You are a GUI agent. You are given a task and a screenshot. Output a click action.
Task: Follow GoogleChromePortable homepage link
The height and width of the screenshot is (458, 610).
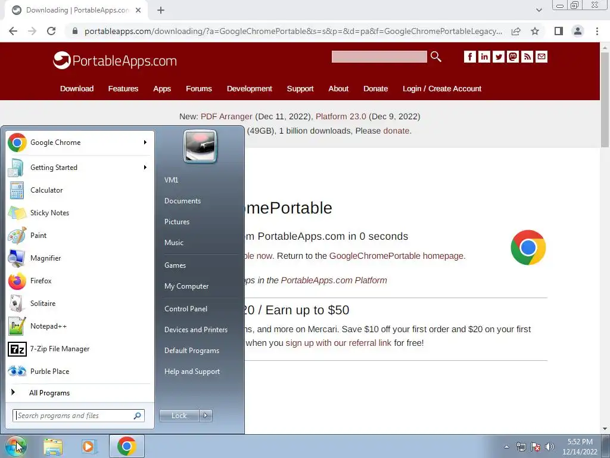[x=396, y=256]
